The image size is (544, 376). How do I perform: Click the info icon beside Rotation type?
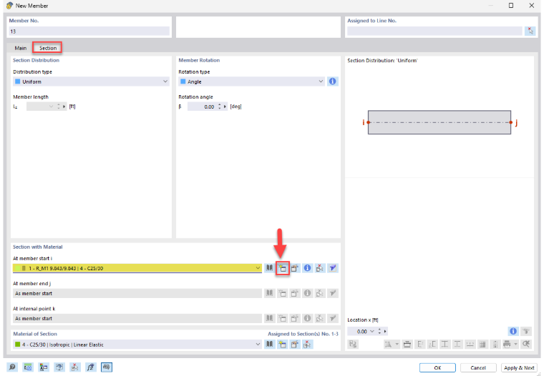click(332, 81)
